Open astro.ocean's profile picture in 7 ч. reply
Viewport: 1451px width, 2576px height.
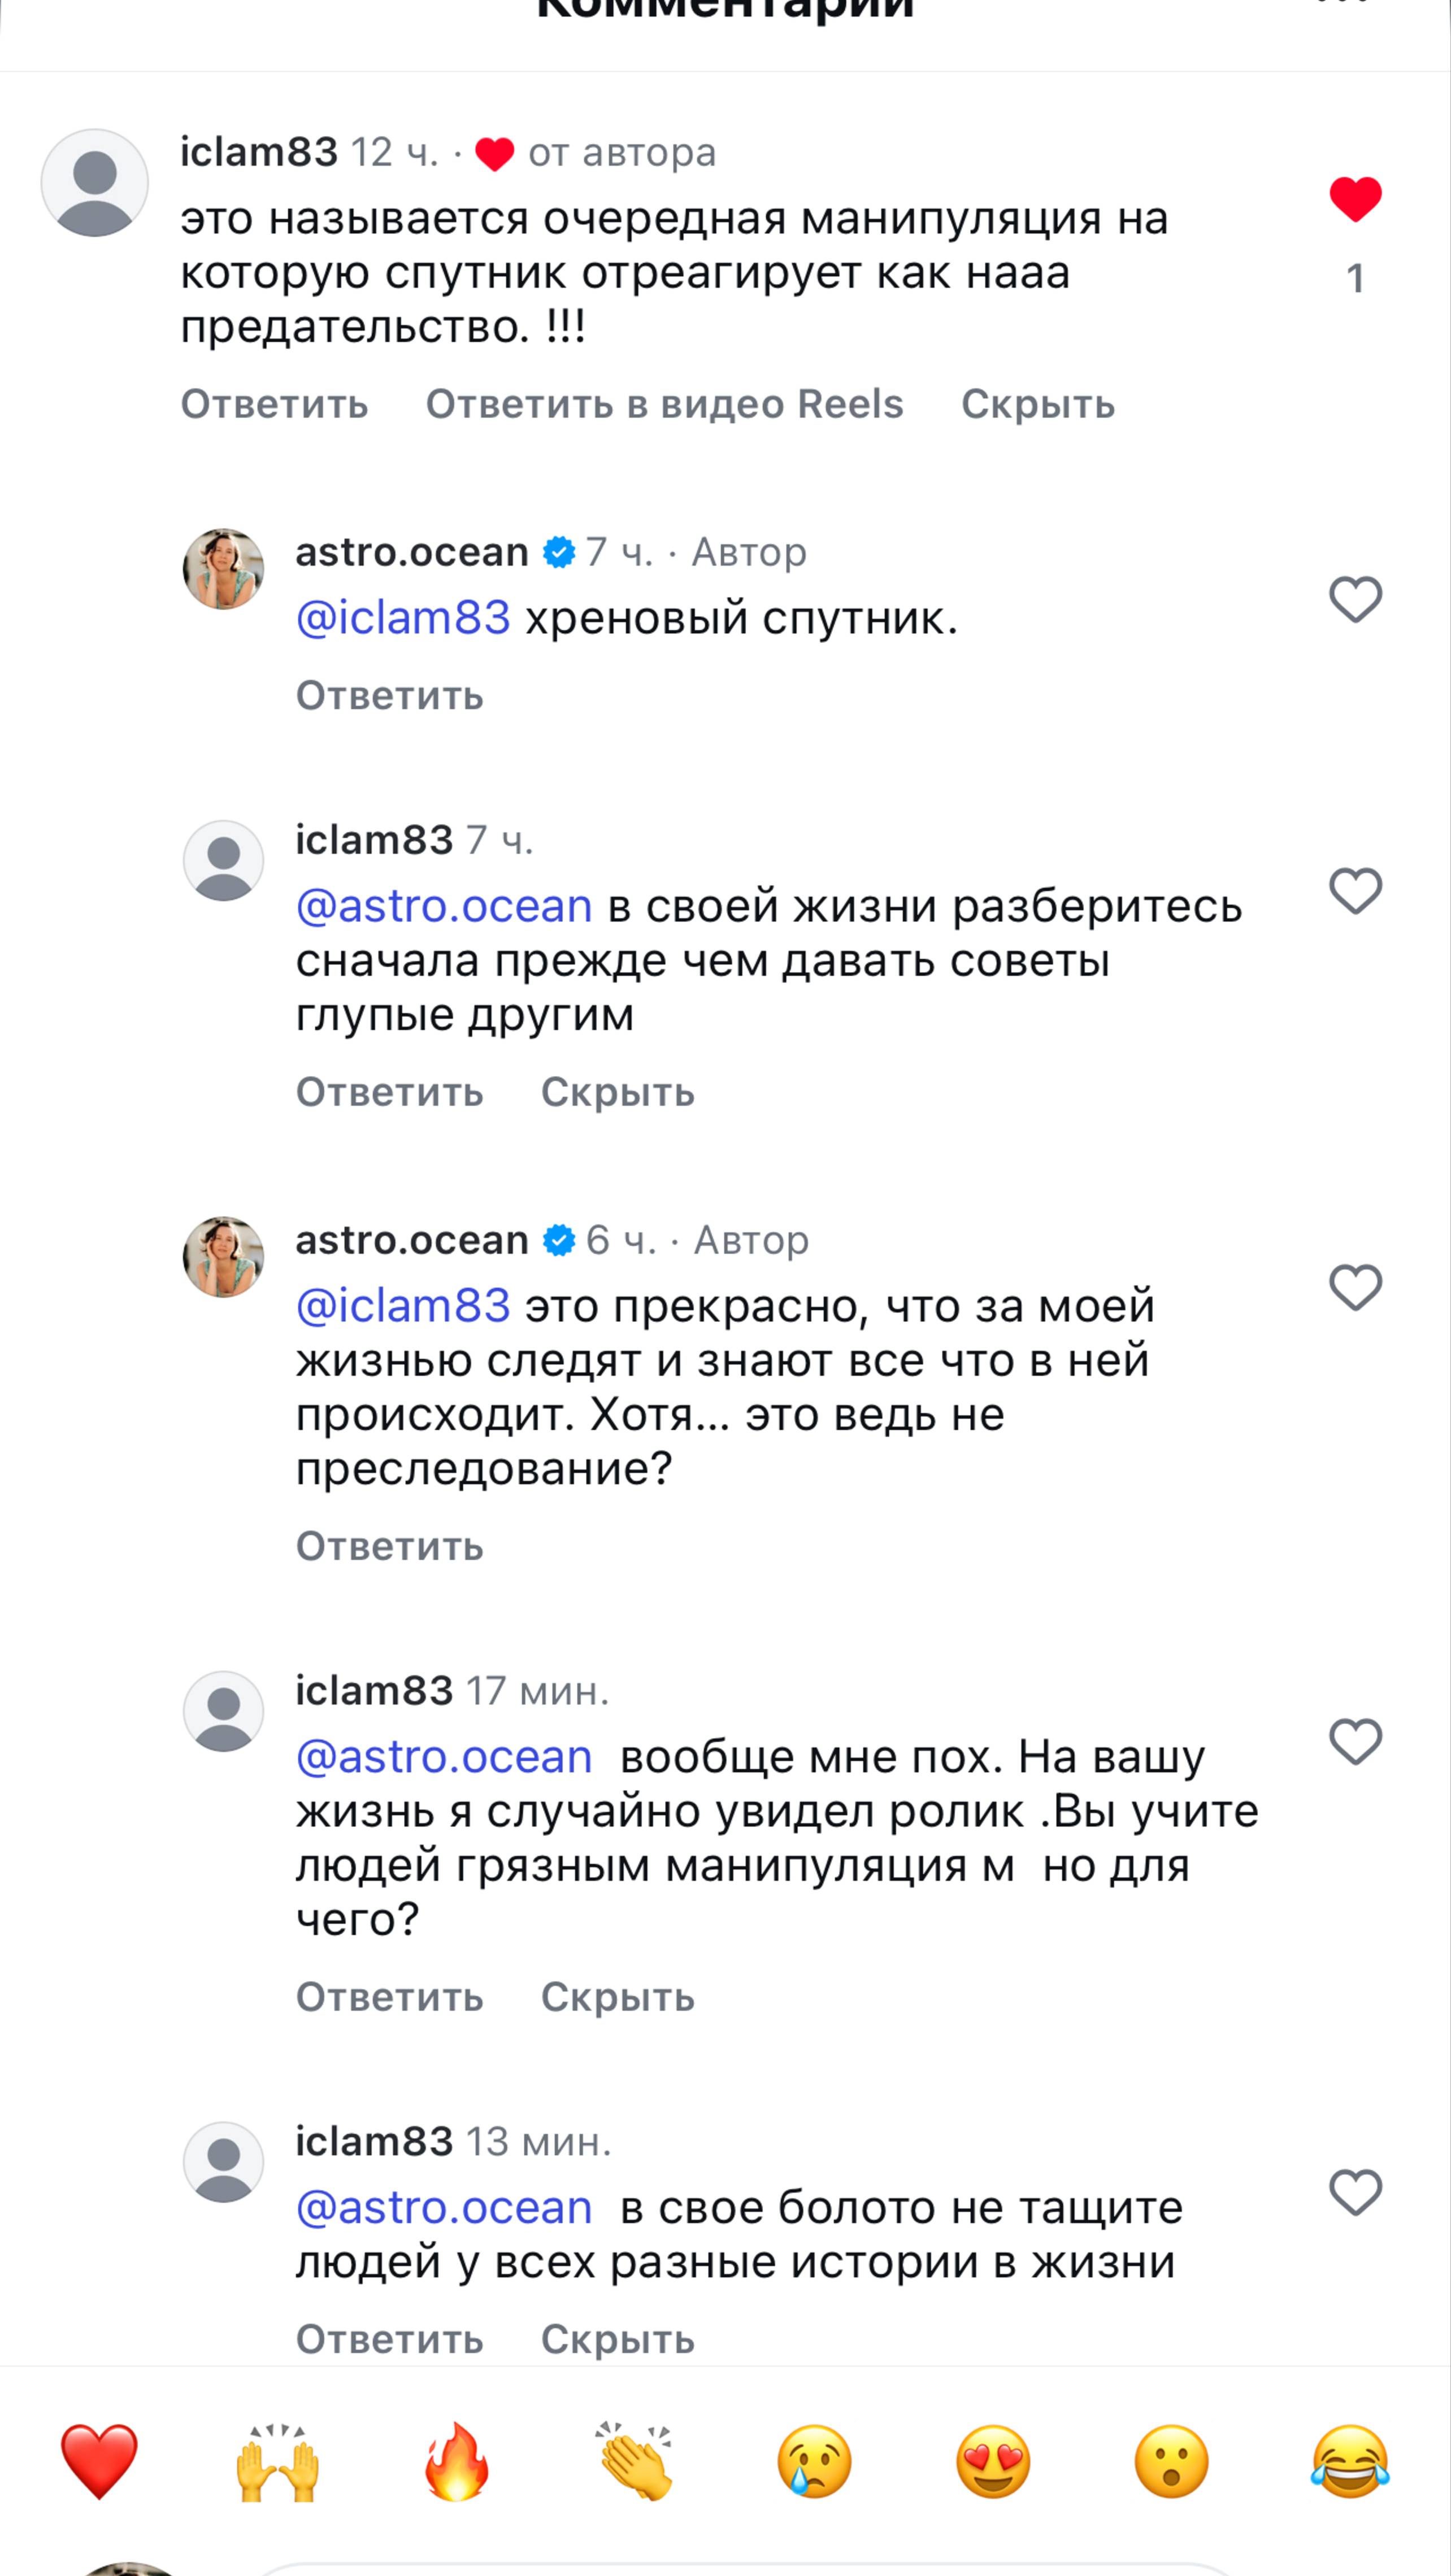click(x=223, y=569)
